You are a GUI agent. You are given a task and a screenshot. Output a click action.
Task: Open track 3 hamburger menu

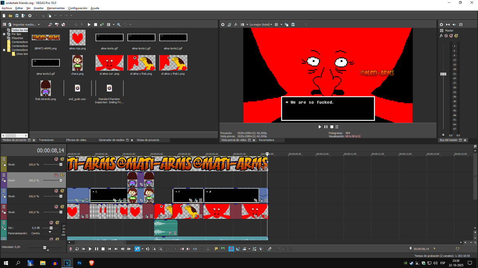pos(4,191)
